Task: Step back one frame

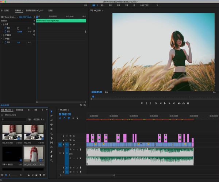Action: tap(161, 103)
